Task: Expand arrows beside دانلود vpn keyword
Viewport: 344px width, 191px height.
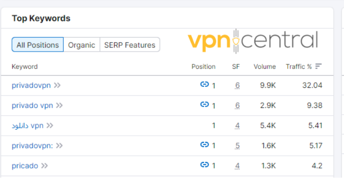Action: (50, 126)
